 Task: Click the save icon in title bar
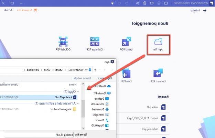coord(159,3)
